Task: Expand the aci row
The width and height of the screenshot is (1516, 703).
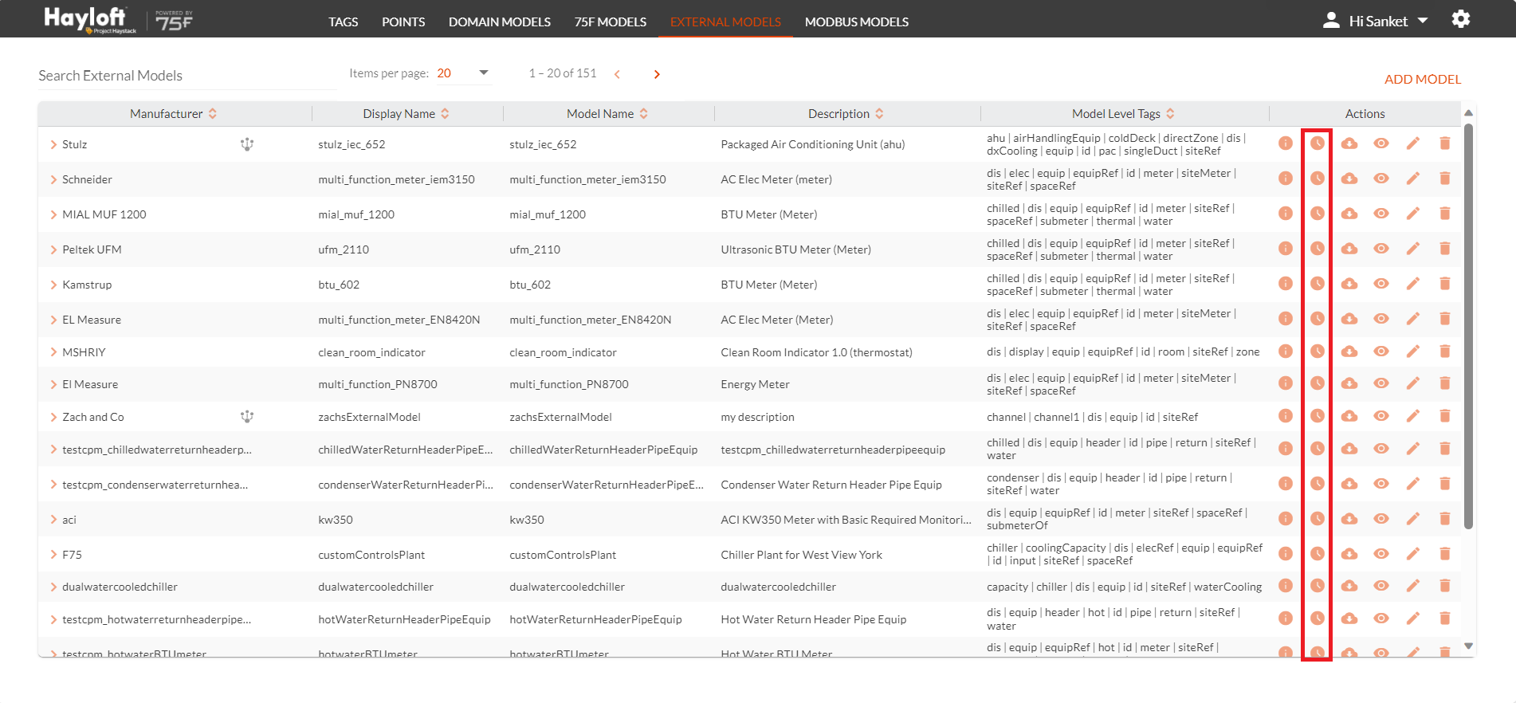Action: [x=53, y=520]
